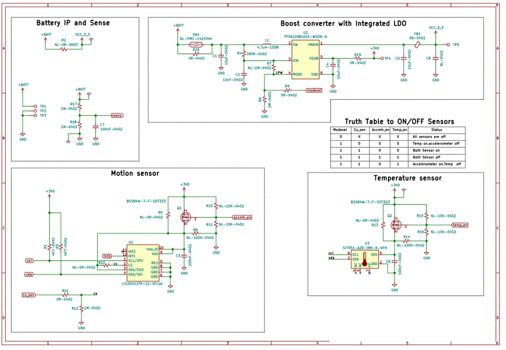
Task: Select the U1 LIS2DH12TR accelerometer symbol
Action: pos(142,262)
